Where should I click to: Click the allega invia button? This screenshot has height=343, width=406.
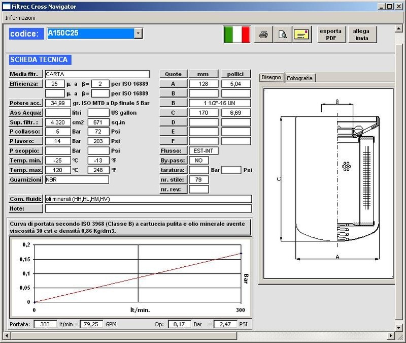[x=361, y=34]
